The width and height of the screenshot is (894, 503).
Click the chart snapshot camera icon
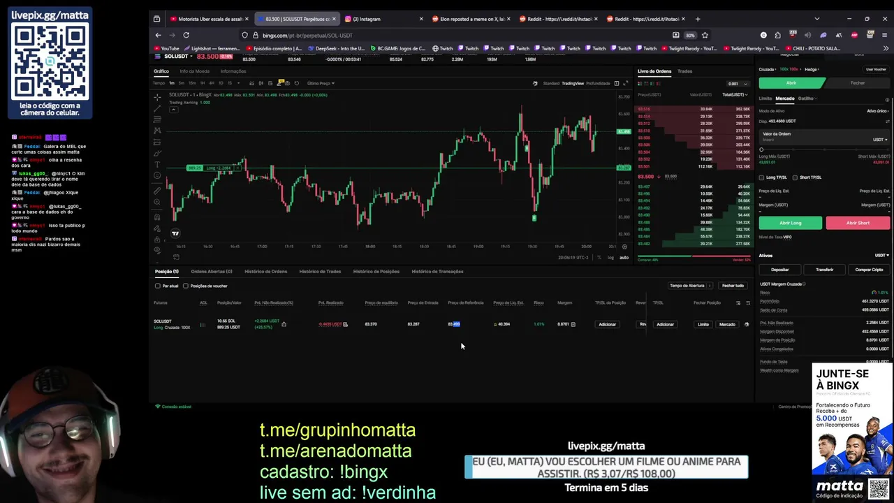287,83
